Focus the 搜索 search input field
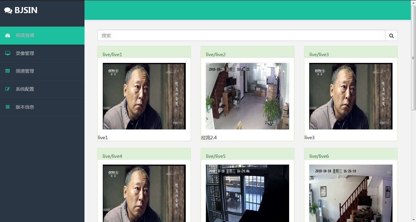This screenshot has height=222, width=416. coord(241,35)
